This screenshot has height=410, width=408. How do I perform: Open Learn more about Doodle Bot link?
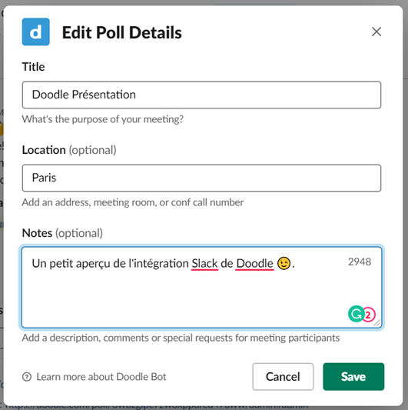101,377
